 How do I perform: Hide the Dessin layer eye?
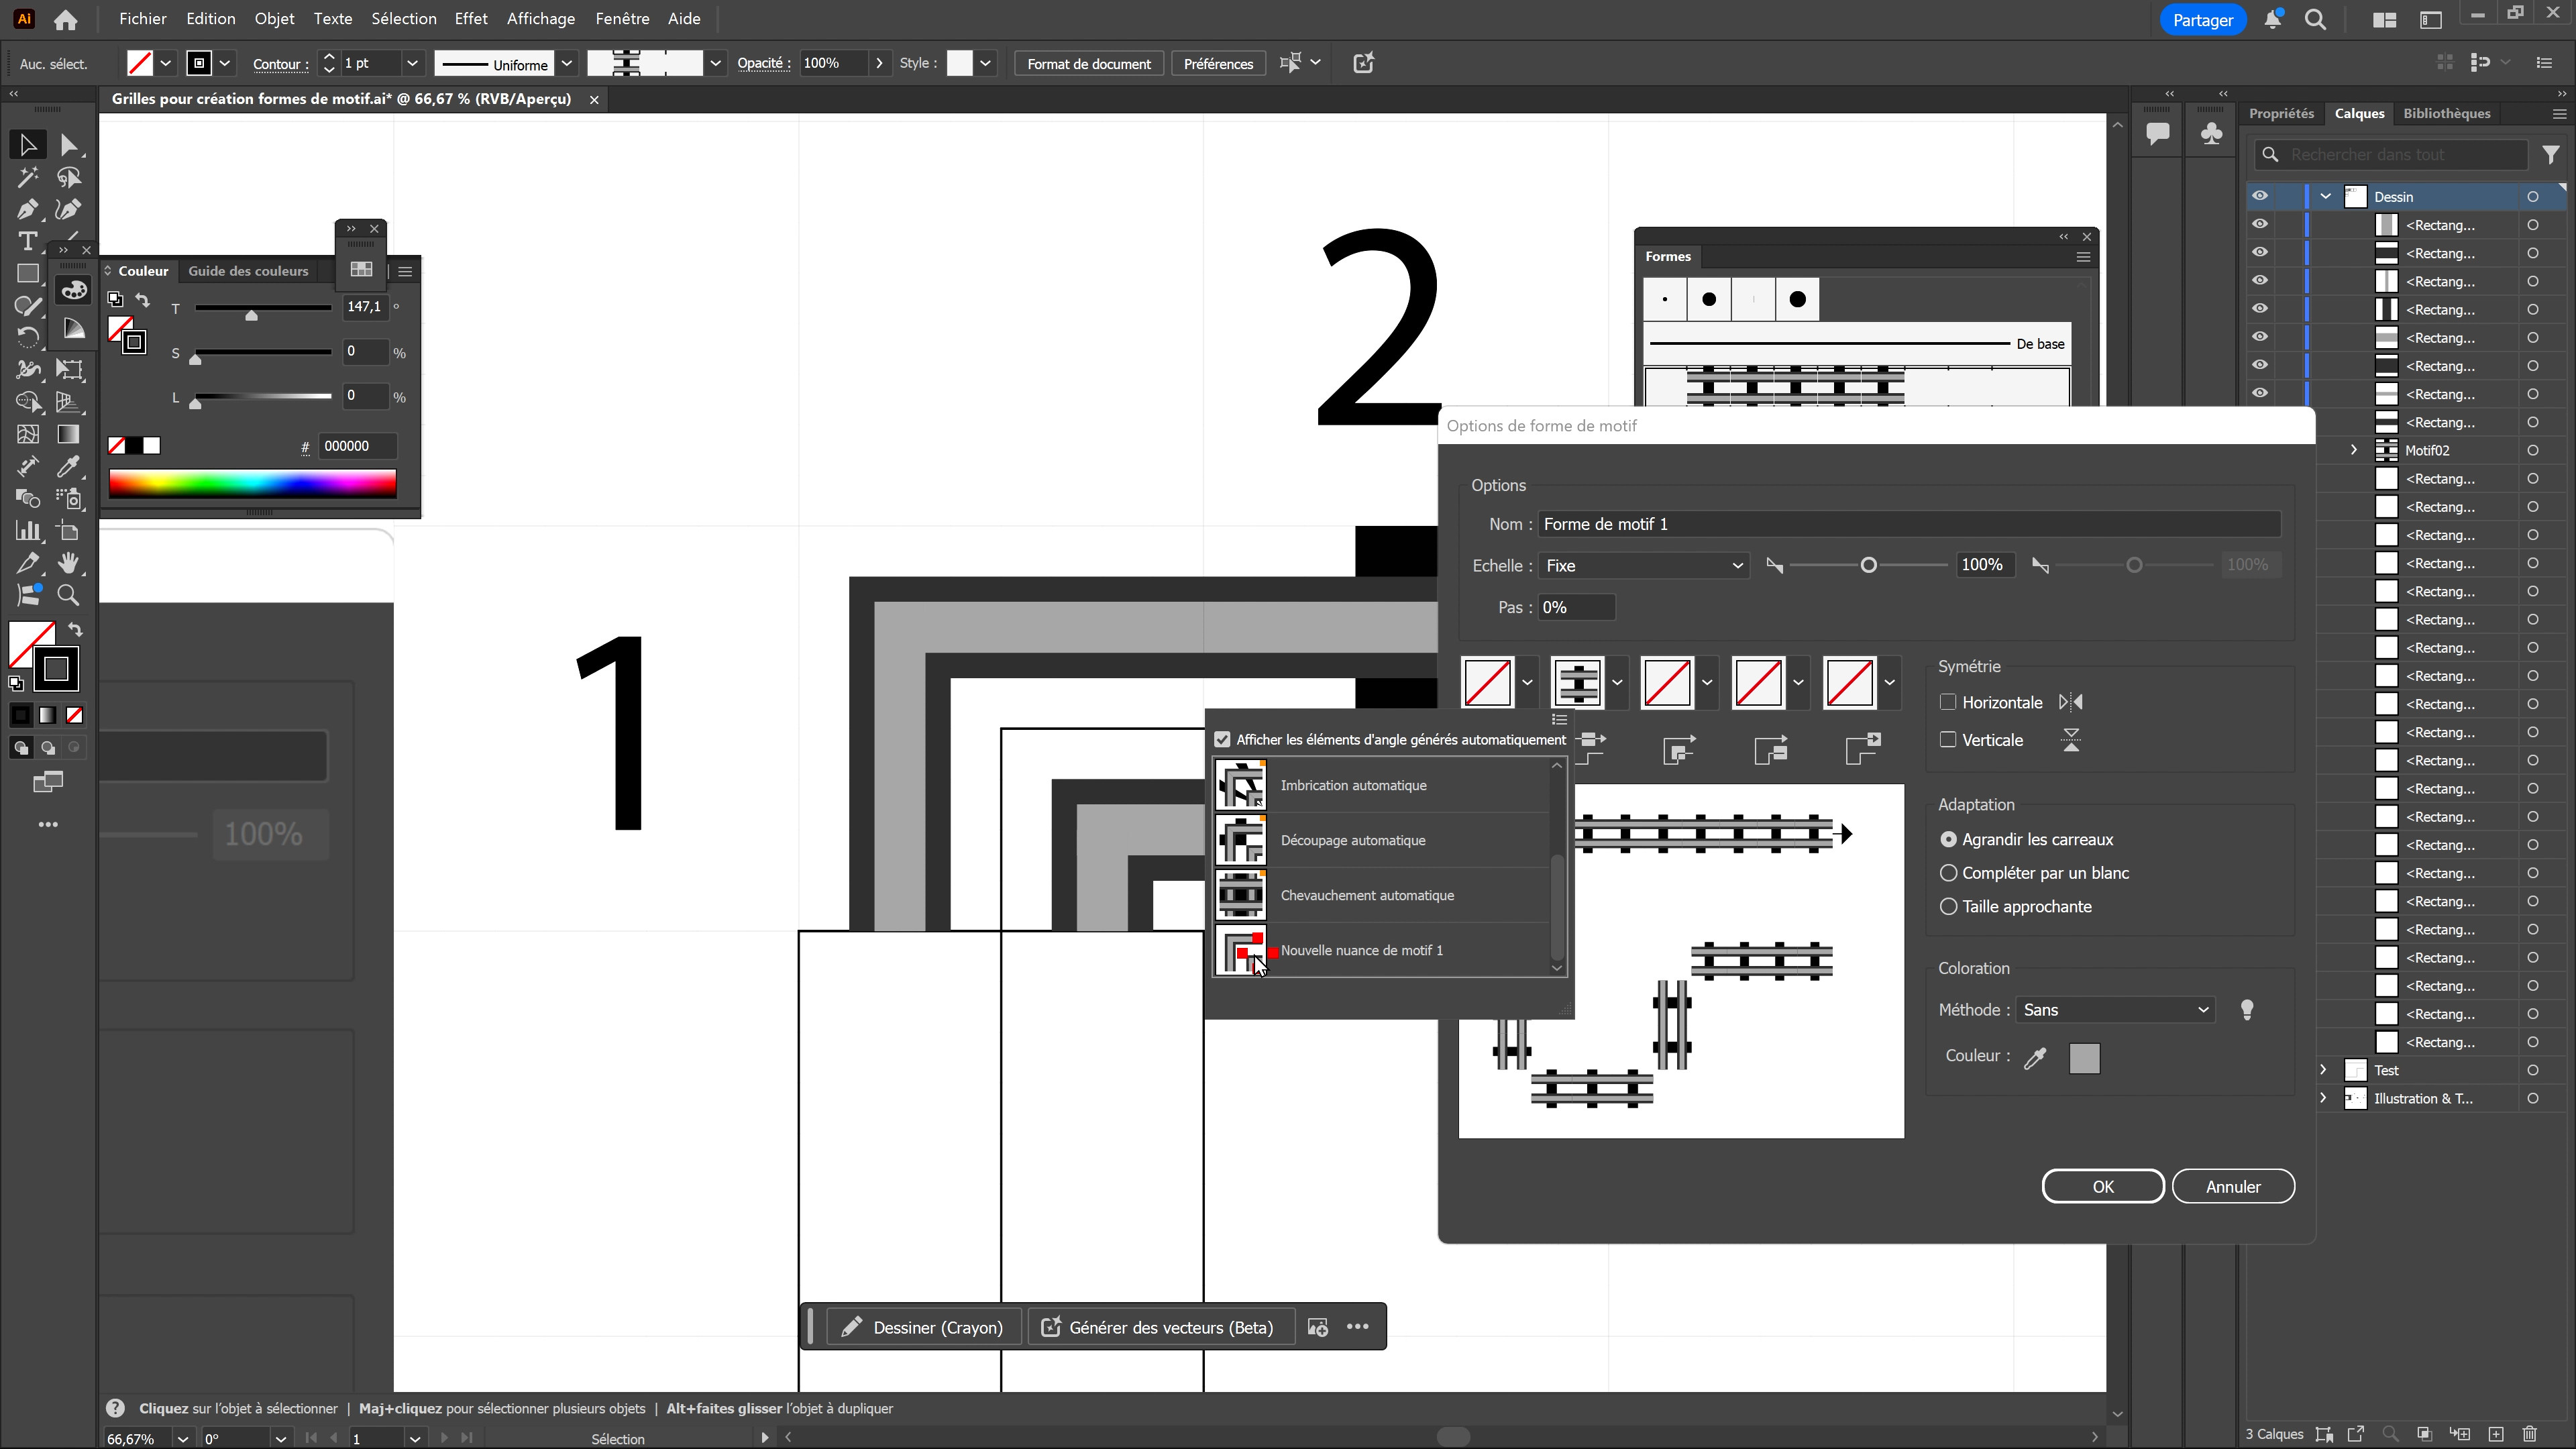click(x=2260, y=196)
